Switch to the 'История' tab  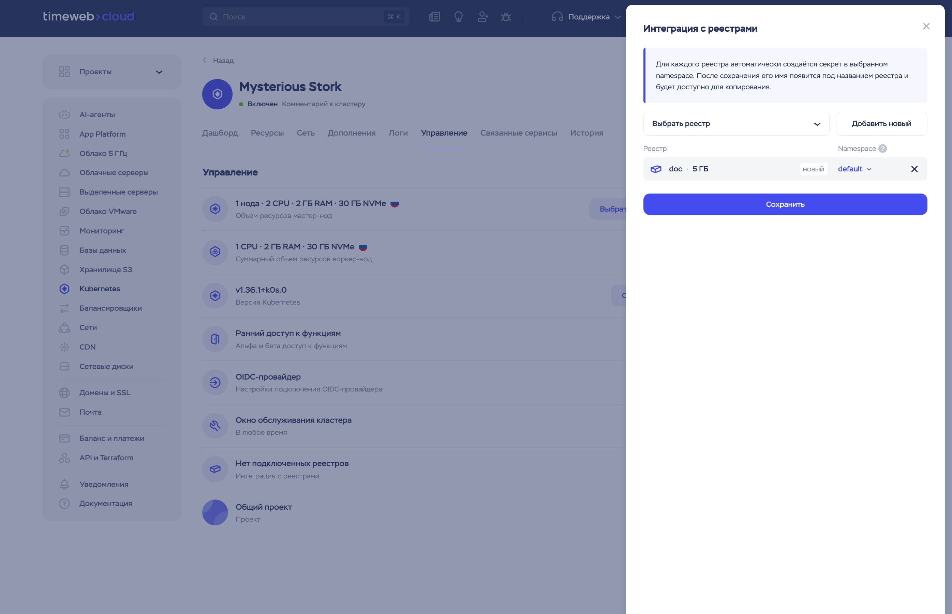[x=586, y=133]
